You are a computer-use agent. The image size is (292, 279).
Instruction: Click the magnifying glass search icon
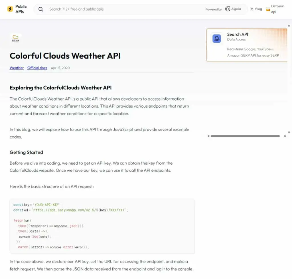pos(41,9)
